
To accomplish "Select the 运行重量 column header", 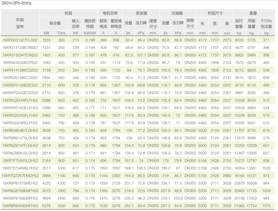I will pyautogui.click(x=239, y=23).
